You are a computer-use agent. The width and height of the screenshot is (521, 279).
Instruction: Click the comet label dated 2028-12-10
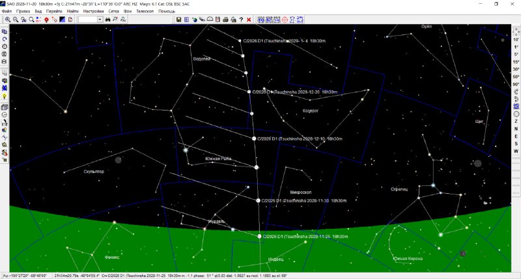click(x=300, y=139)
